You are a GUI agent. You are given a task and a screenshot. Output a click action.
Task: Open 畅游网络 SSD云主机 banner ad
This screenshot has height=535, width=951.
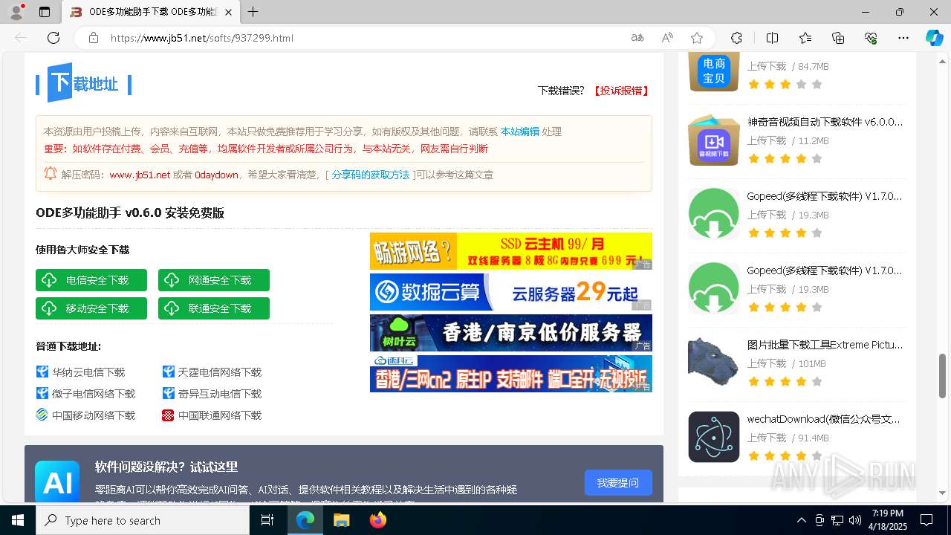[x=511, y=251]
